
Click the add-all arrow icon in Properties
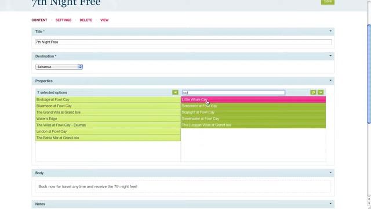(321, 92)
